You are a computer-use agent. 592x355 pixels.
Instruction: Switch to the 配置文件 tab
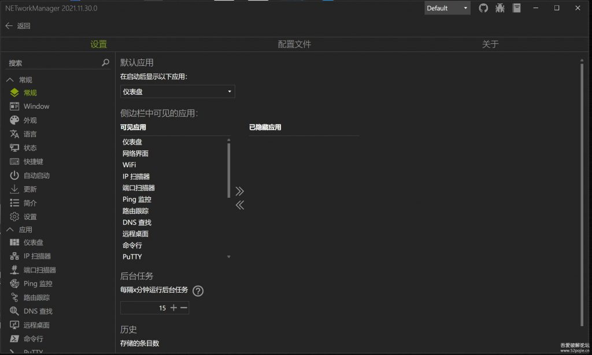pyautogui.click(x=294, y=44)
